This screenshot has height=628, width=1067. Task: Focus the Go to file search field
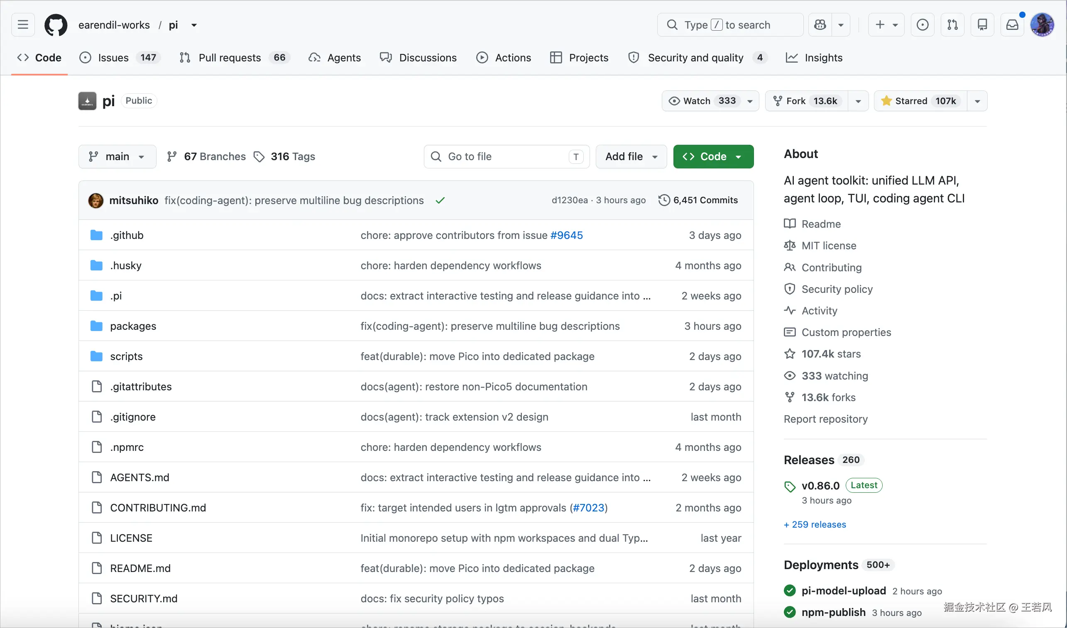507,156
